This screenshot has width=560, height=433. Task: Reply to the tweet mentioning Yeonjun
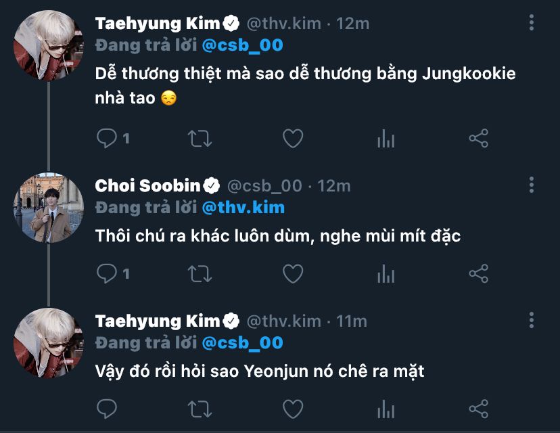click(107, 409)
